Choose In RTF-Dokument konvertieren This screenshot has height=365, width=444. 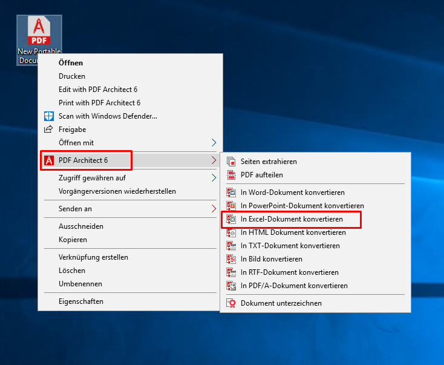[x=315, y=272]
